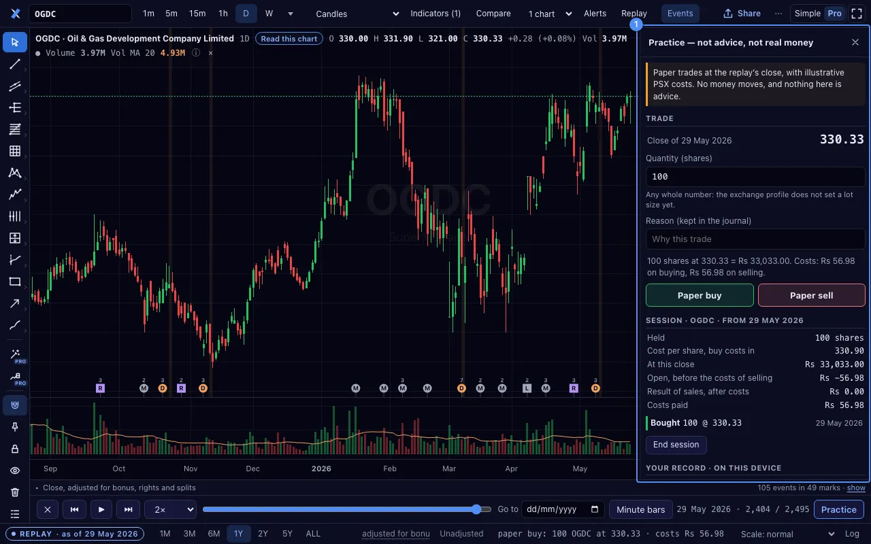This screenshot has width=871, height=544.
Task: Lock drawings with the padlock icon
Action: click(15, 449)
